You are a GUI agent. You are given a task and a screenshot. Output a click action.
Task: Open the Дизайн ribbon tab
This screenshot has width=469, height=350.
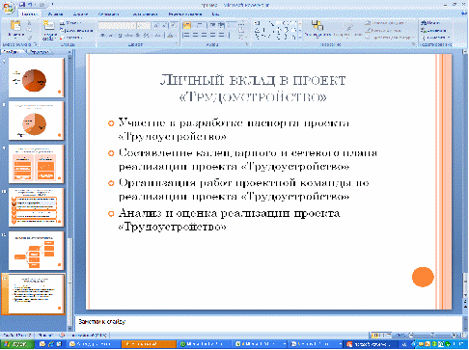[x=80, y=13]
